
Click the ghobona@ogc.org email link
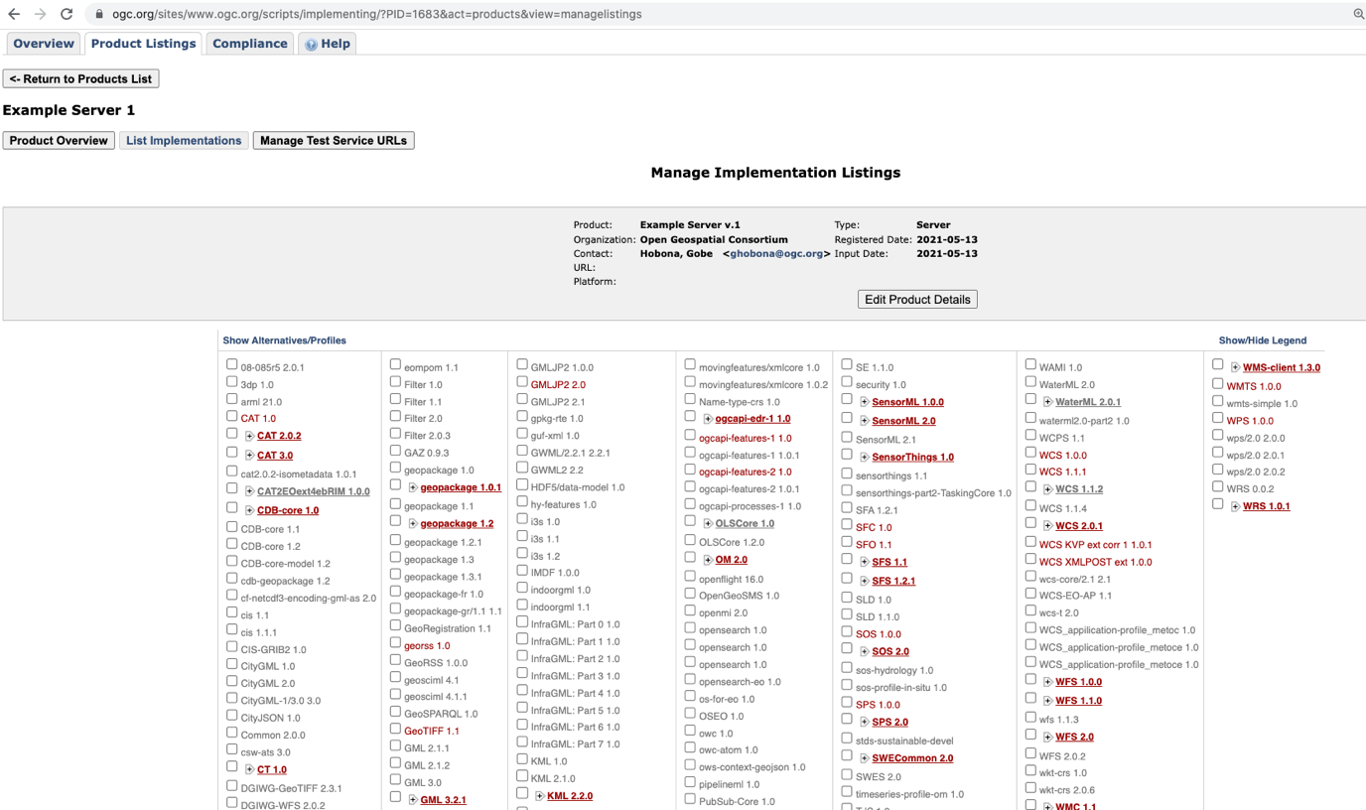(x=777, y=253)
